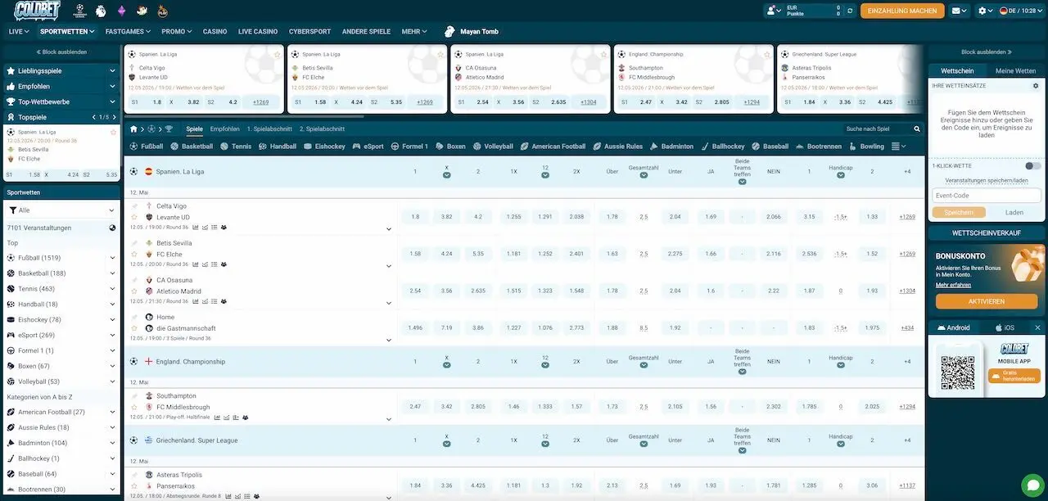
Task: Click the search magnifier icon
Action: click(916, 129)
